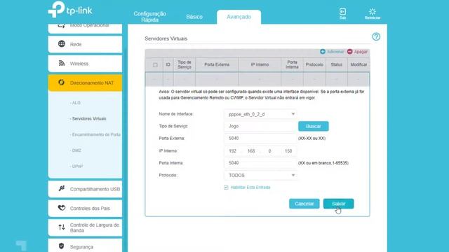The image size is (449, 252).
Task: Click the Adicionar plus icon
Action: pyautogui.click(x=323, y=51)
